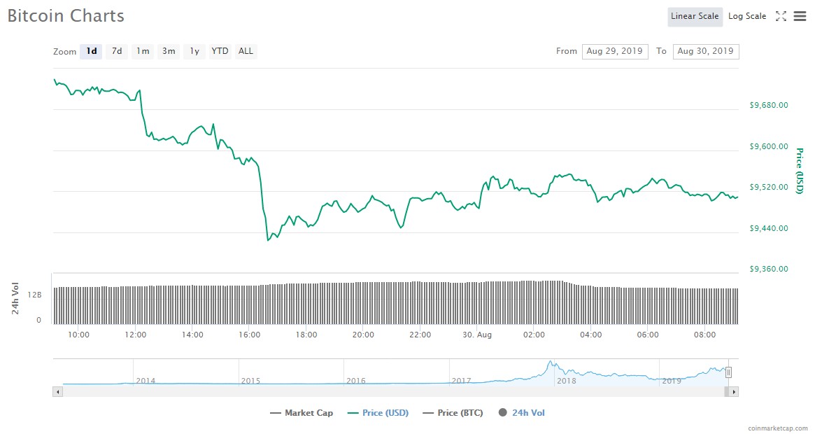Image resolution: width=815 pixels, height=434 pixels.
Task: Click the 2016 navigator year label
Action: [x=356, y=380]
